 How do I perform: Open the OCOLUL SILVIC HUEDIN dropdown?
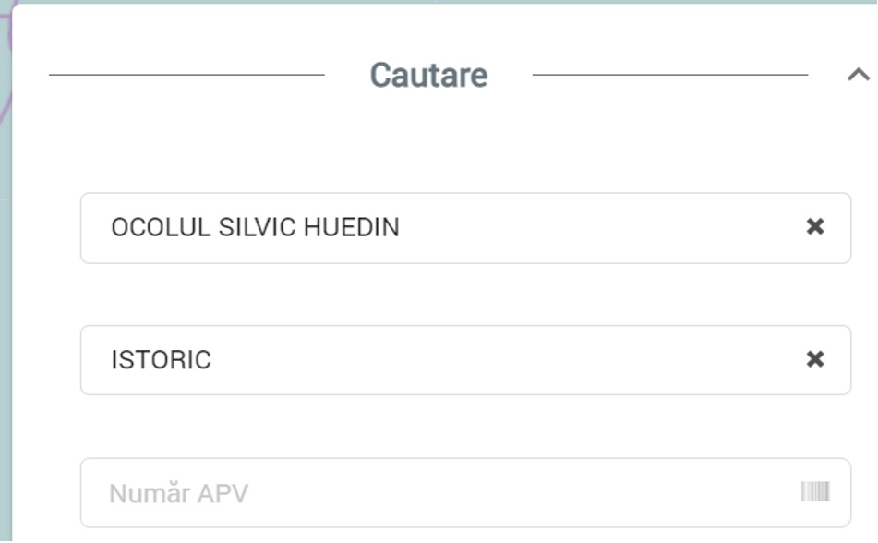pyautogui.click(x=466, y=228)
